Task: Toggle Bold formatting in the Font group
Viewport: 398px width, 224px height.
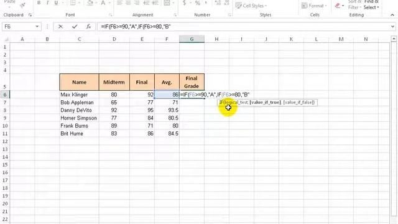Action: pos(39,2)
